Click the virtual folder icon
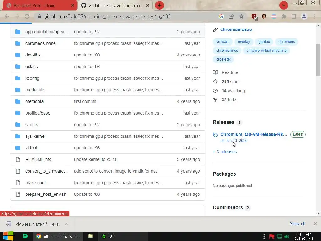 [18, 148]
